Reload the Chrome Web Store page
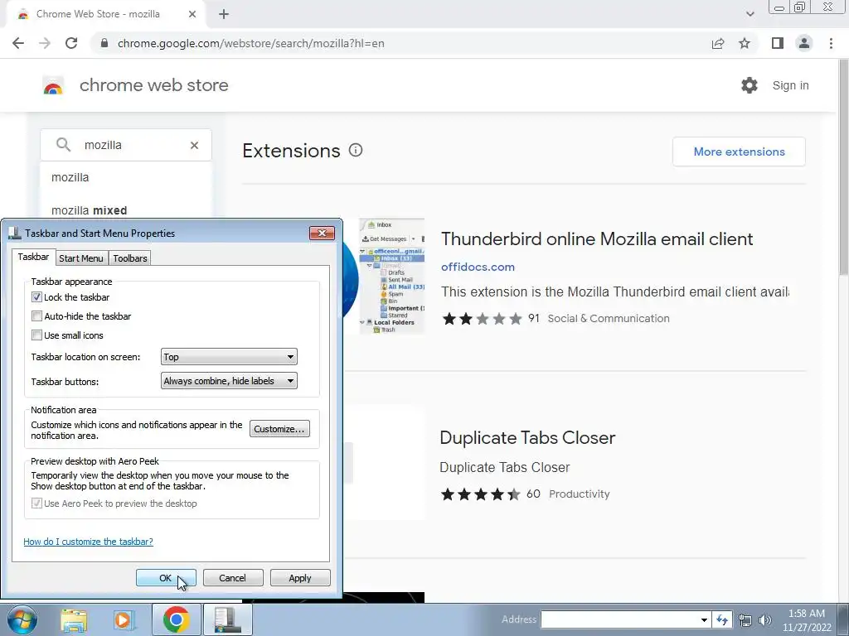The height and width of the screenshot is (636, 849). pos(71,43)
